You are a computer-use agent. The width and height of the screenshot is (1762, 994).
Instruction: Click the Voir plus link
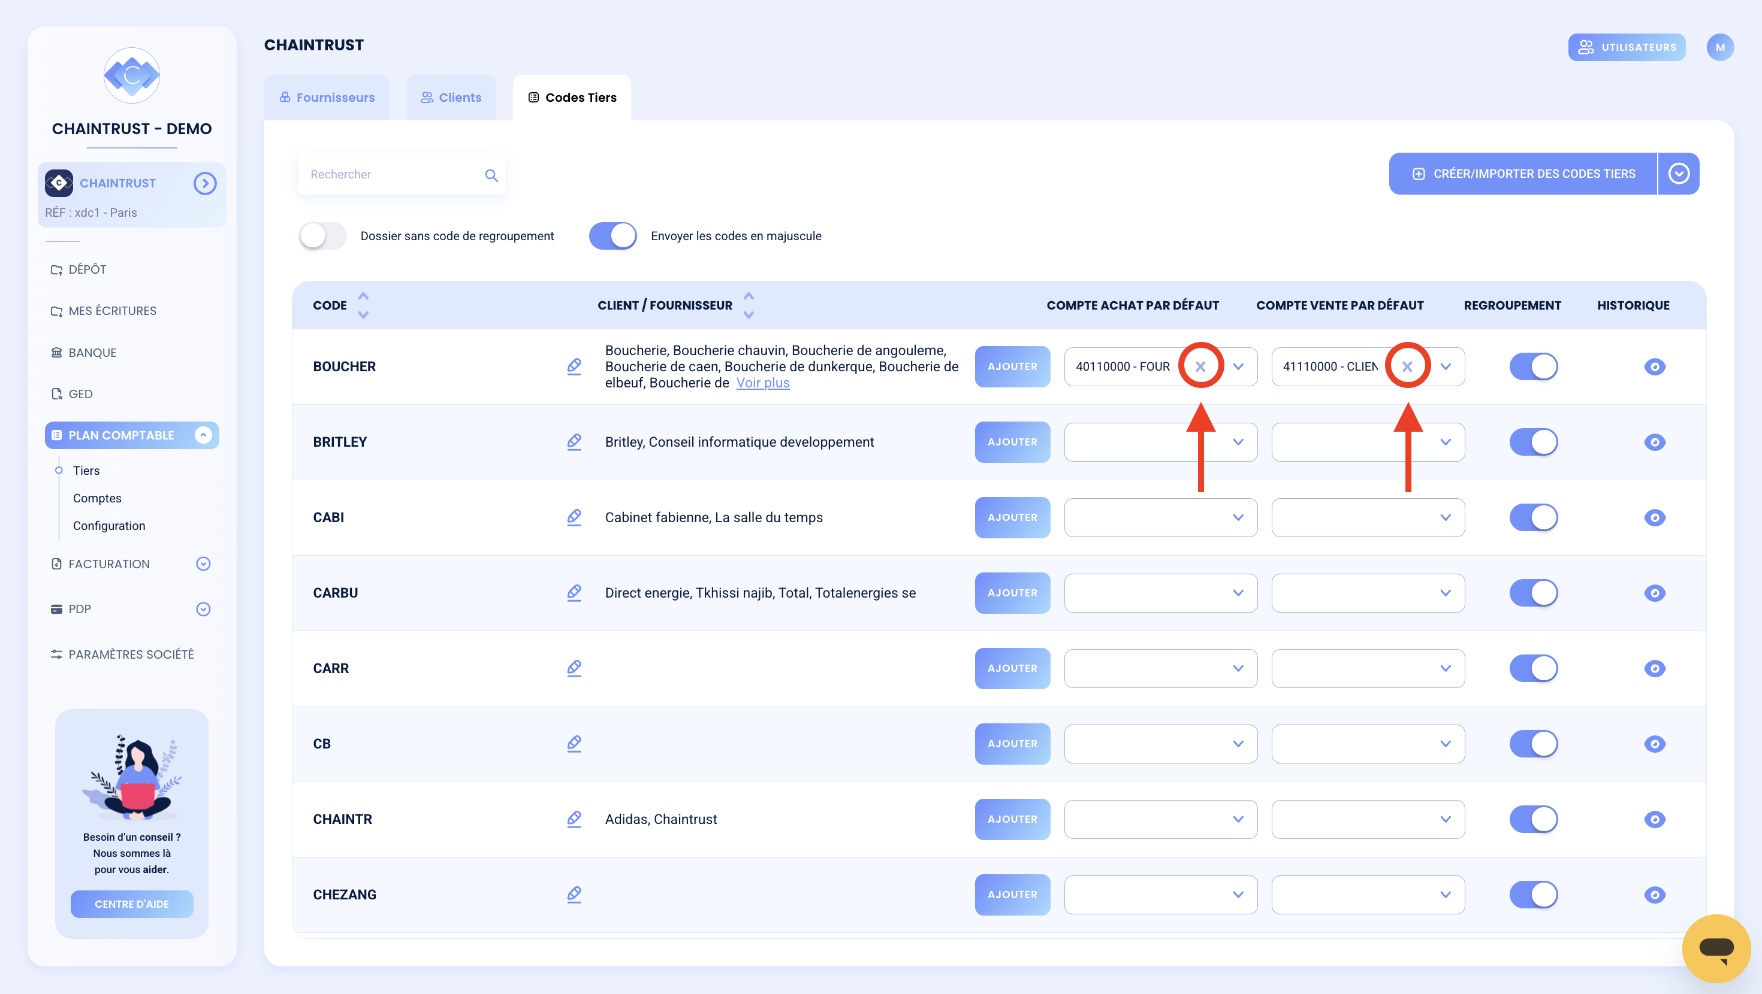pyautogui.click(x=763, y=383)
